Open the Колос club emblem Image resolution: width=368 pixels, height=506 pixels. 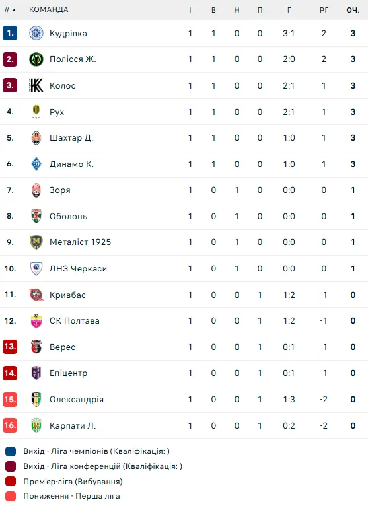36,85
